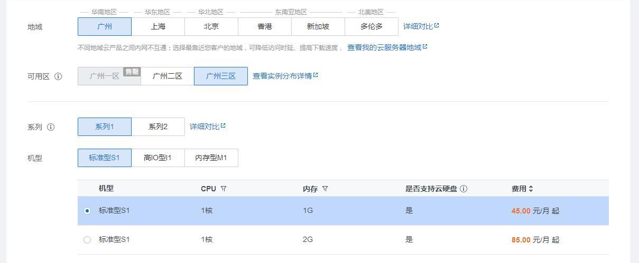Choose the 上海 region
Image resolution: width=639 pixels, height=263 pixels.
pyautogui.click(x=158, y=26)
